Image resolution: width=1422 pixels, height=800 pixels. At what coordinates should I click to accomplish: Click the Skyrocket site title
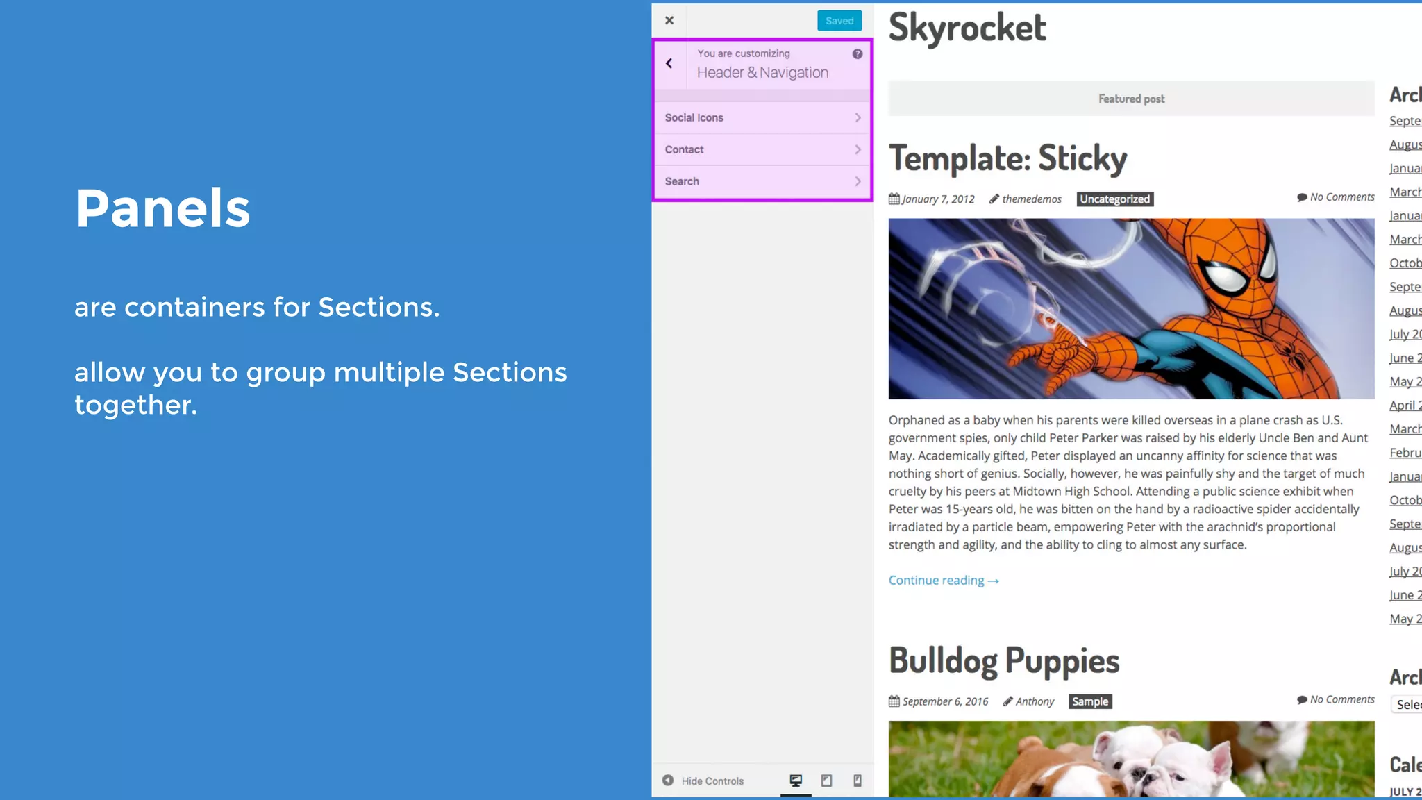(967, 28)
